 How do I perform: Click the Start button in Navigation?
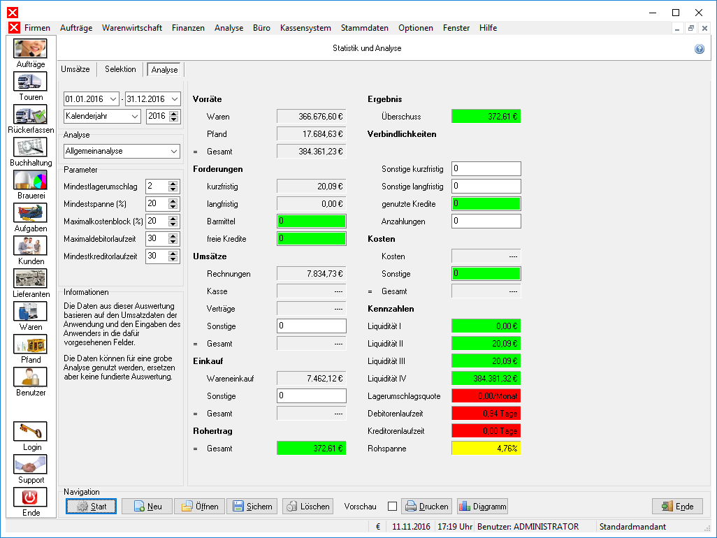click(x=91, y=507)
